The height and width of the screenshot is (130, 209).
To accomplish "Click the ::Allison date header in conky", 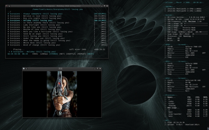I will point(183,3).
